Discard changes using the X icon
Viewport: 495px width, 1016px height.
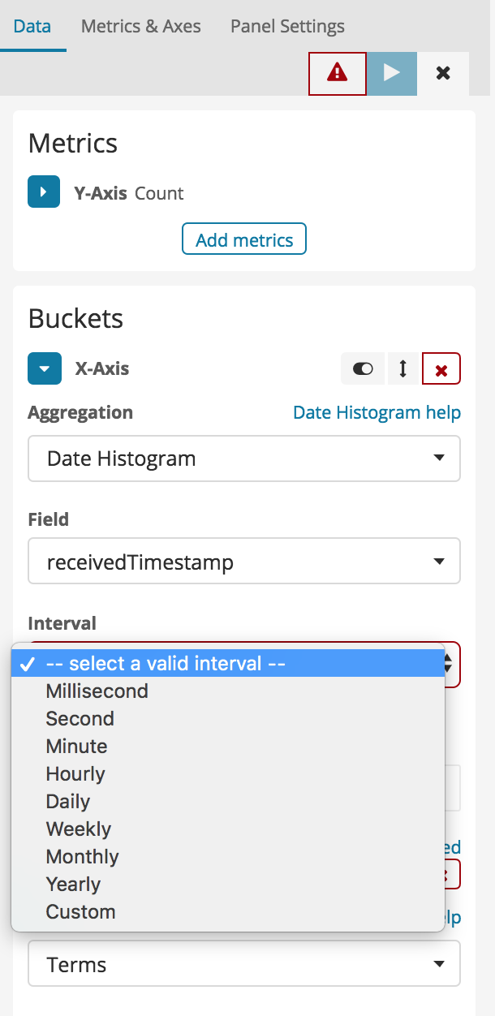[443, 73]
